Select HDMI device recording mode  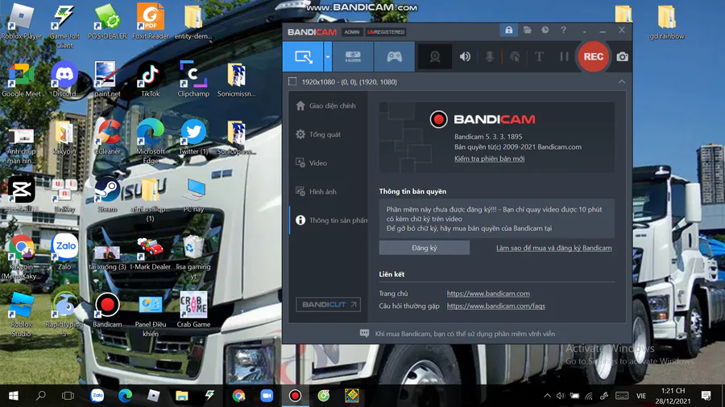tap(353, 57)
